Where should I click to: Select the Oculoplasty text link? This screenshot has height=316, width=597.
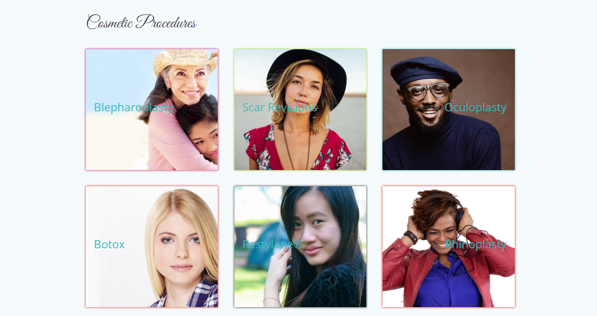(x=476, y=108)
